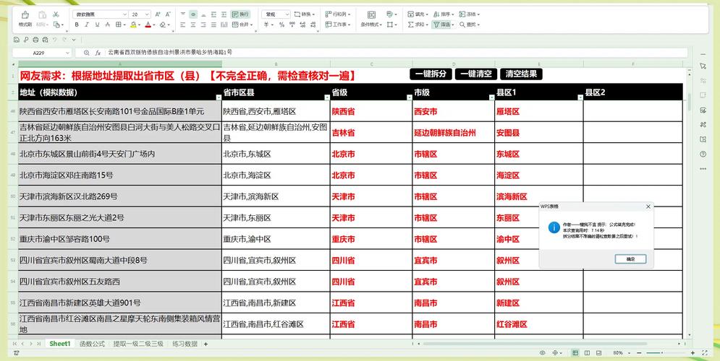Switch to page break preview view
Screen dimensions: 720x361
coord(587,353)
